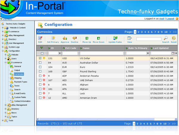Screen dimensions: 179x135
Task: Click the toolbar search input field
Action: click(149, 39)
